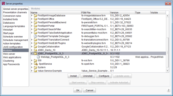Click the Install button
Viewport: 173px width, 96px height.
(73, 76)
